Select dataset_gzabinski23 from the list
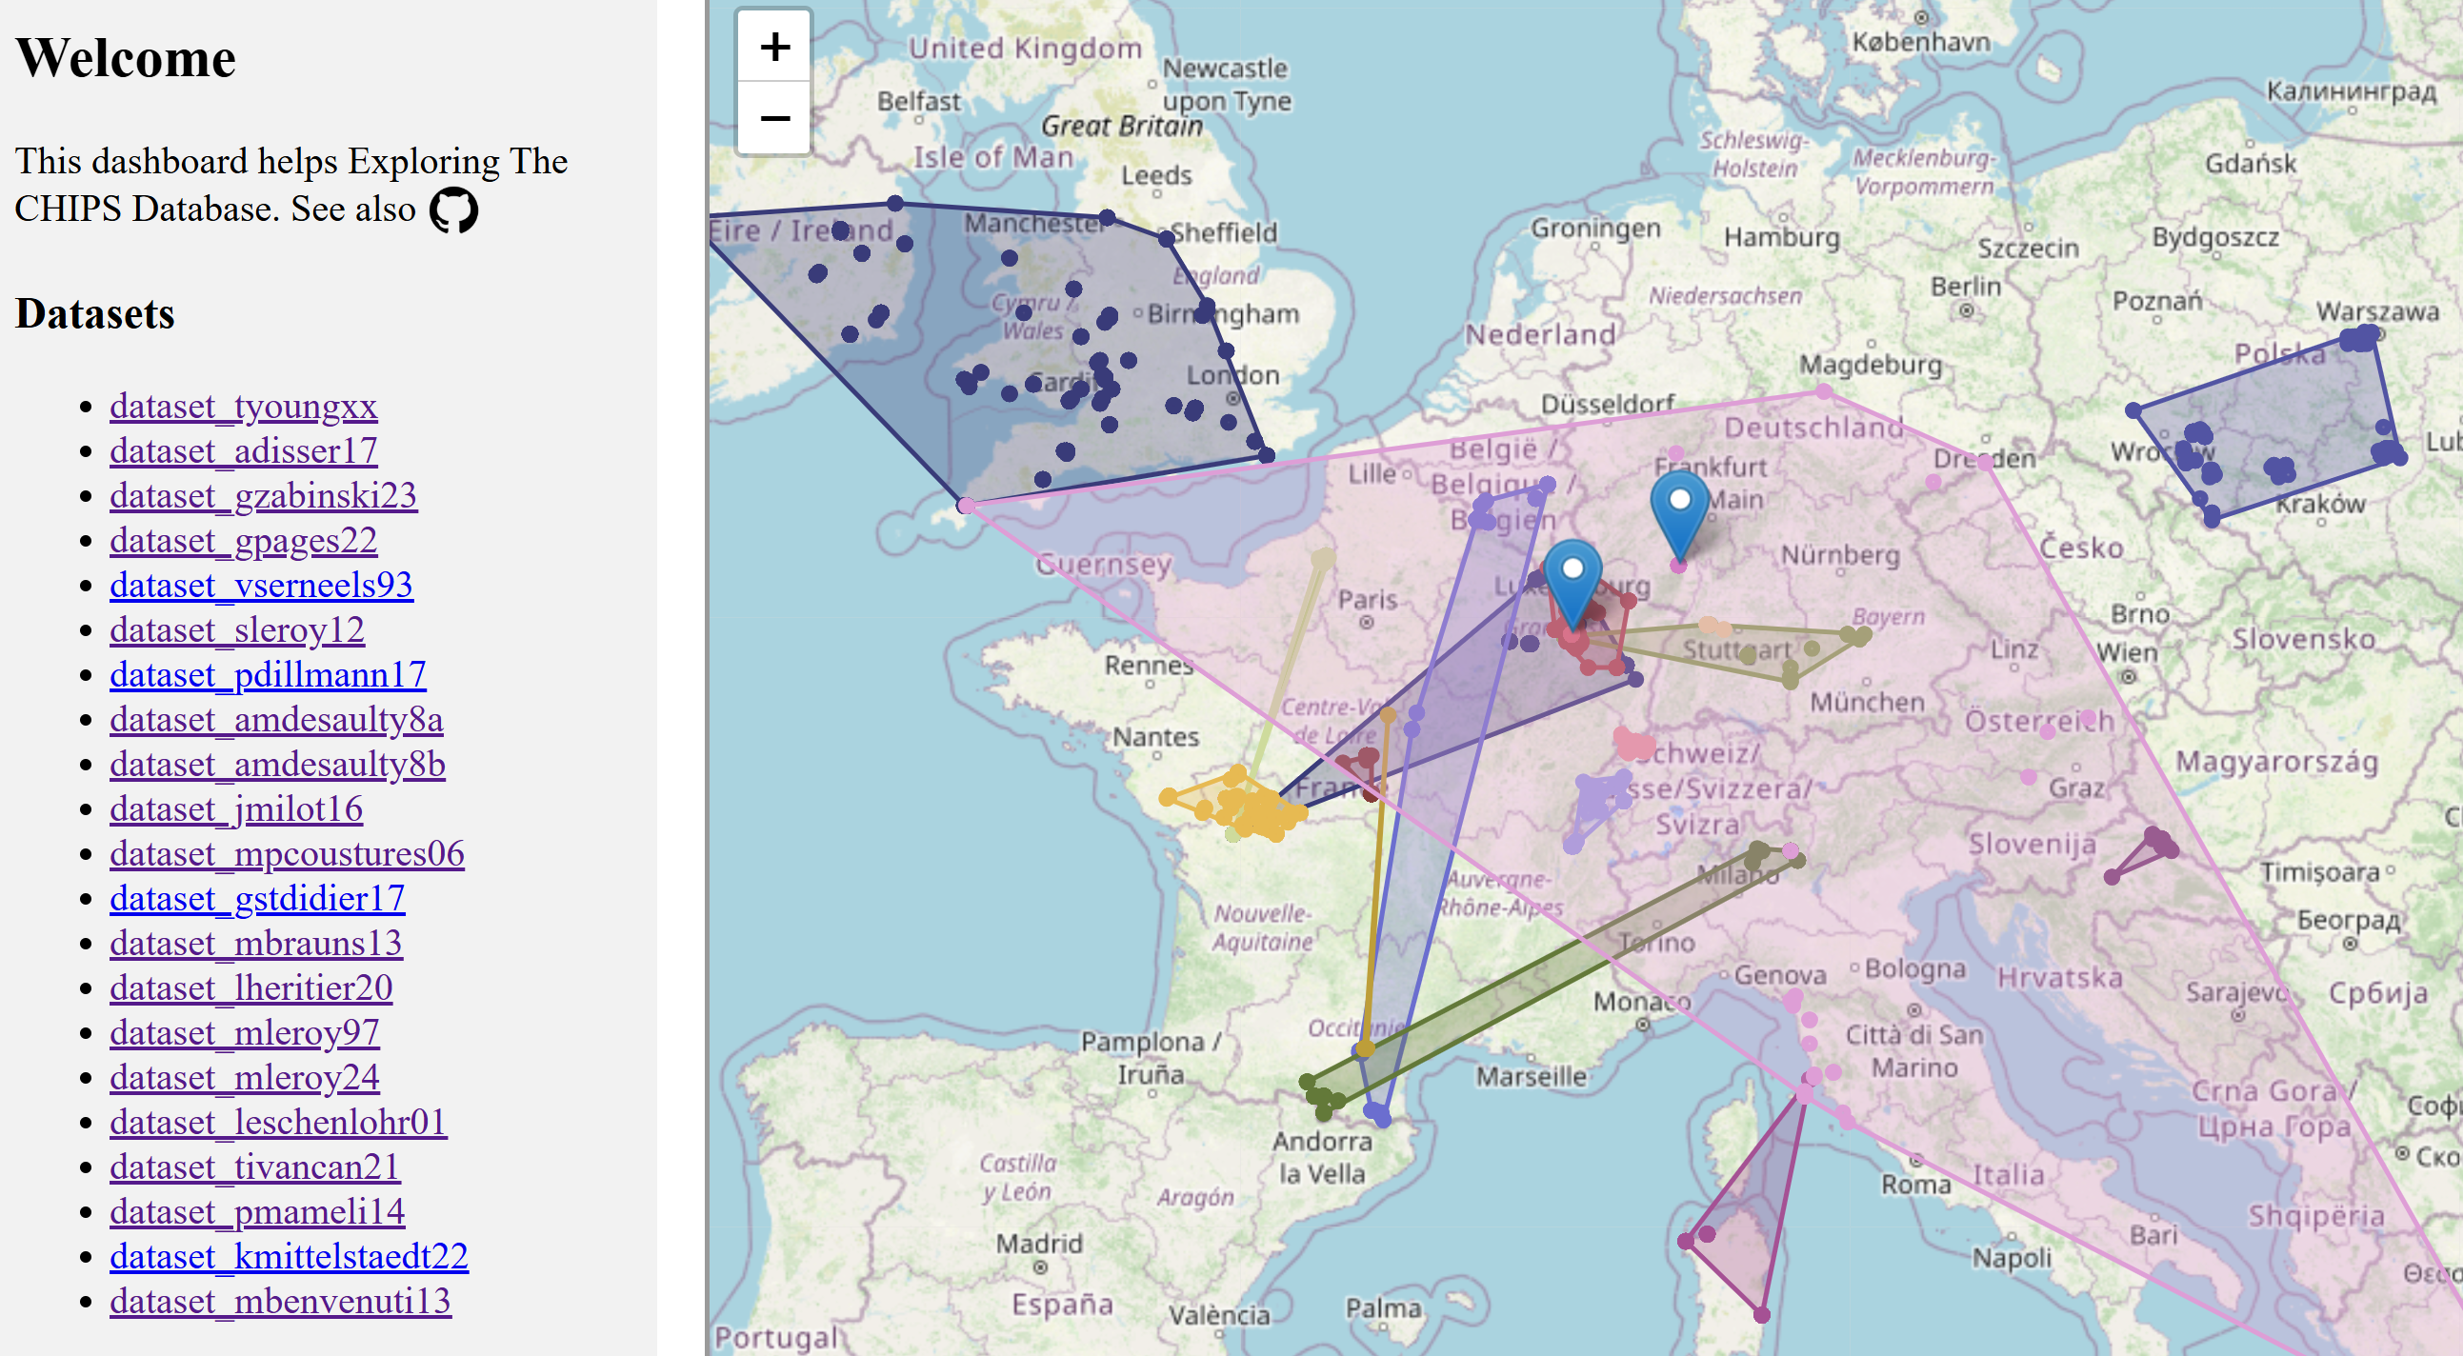Image resolution: width=2463 pixels, height=1356 pixels. coord(263,495)
